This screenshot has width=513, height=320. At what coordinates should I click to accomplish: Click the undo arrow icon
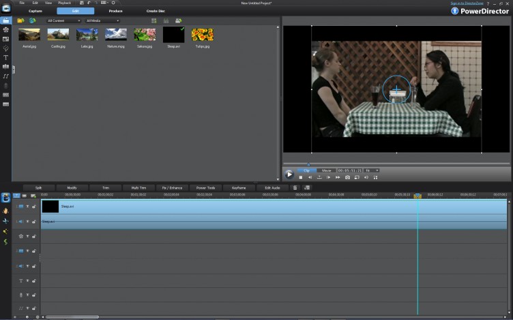(89, 3)
